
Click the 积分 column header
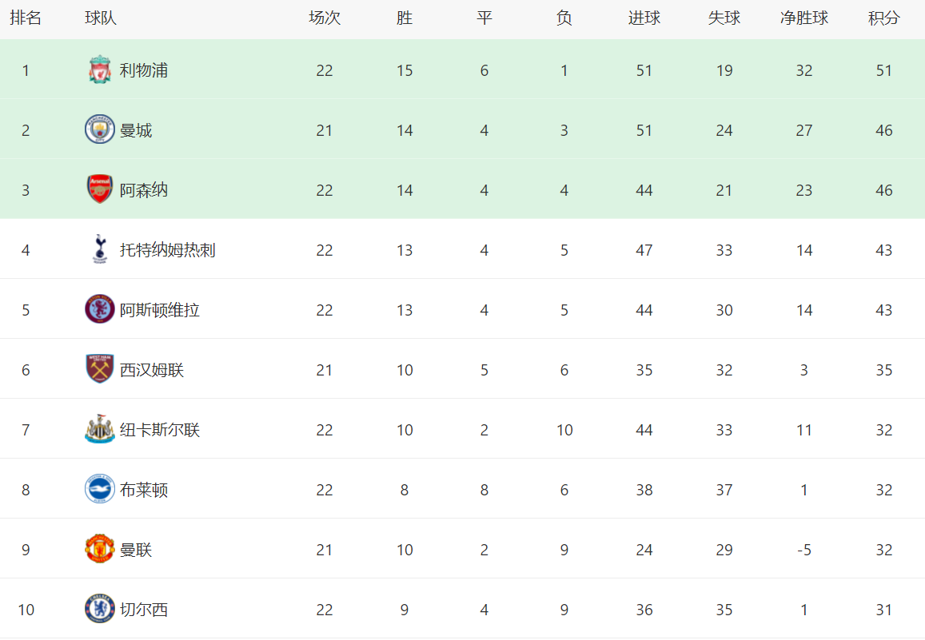coord(883,18)
